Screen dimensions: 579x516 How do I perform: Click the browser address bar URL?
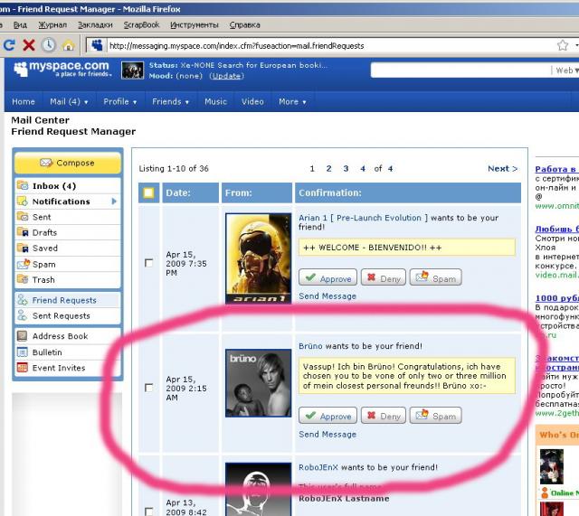tap(237, 46)
